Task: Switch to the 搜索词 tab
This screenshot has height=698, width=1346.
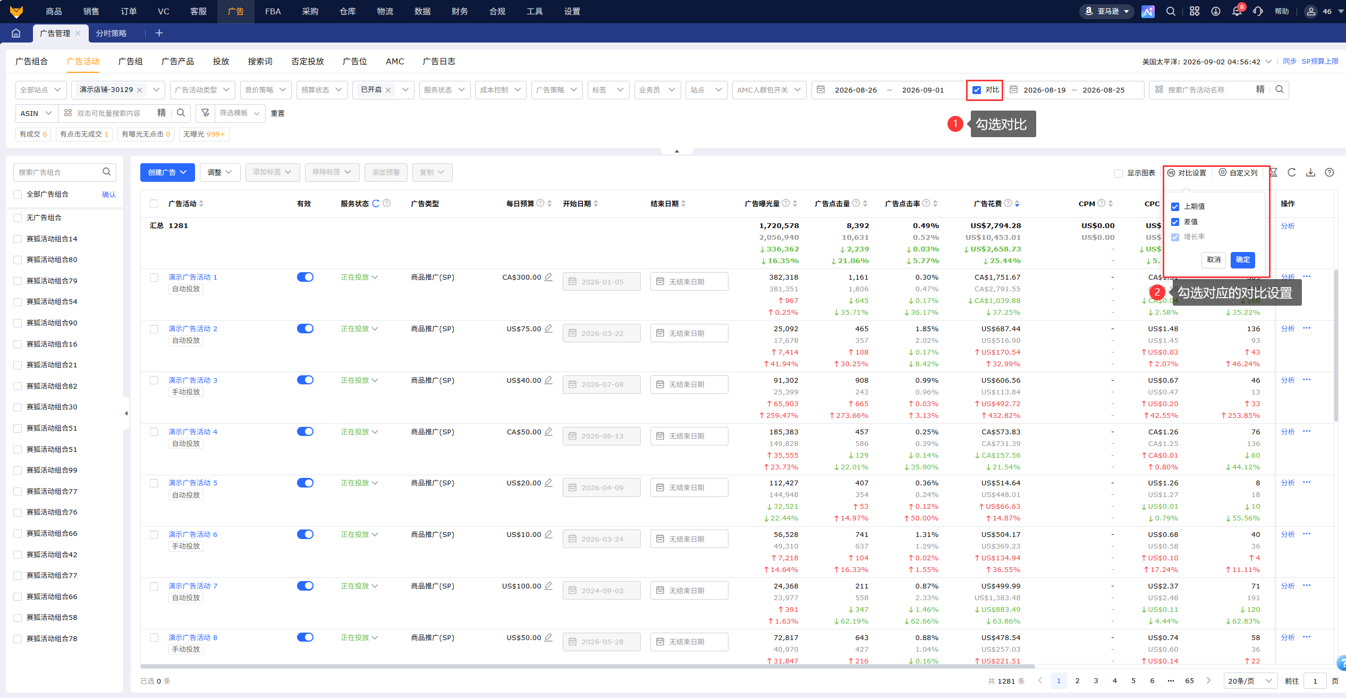Action: [260, 62]
